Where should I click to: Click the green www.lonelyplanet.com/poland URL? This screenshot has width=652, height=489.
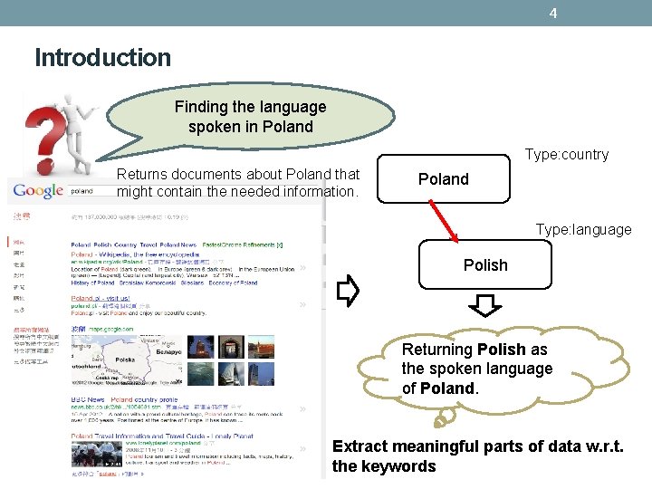[x=163, y=443]
